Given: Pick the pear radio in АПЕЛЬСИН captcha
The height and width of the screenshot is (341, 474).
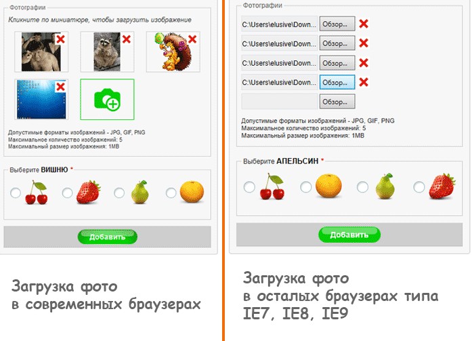Looking at the screenshot, I should click(362, 187).
